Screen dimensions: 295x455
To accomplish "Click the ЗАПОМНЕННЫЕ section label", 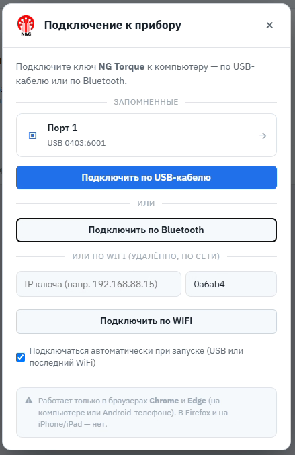I will coord(146,102).
